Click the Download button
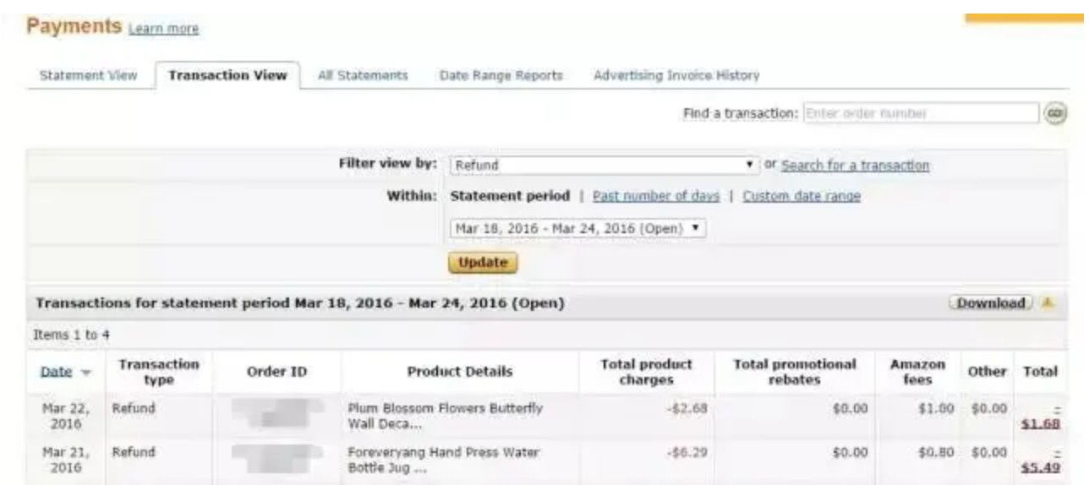The width and height of the screenshot is (1089, 485). (991, 303)
